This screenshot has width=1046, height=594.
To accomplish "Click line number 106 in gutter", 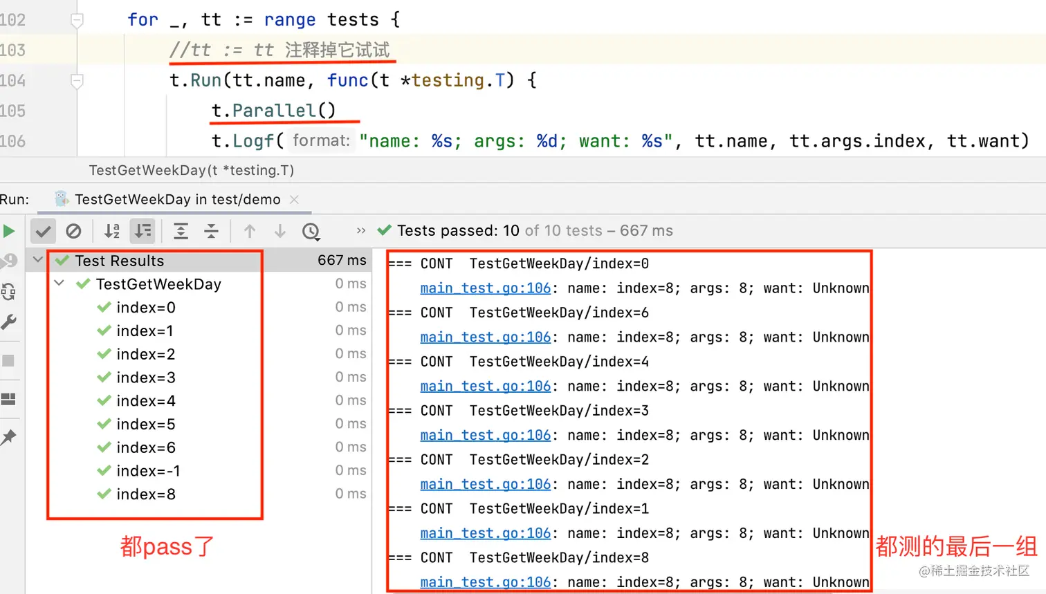I will pos(13,142).
